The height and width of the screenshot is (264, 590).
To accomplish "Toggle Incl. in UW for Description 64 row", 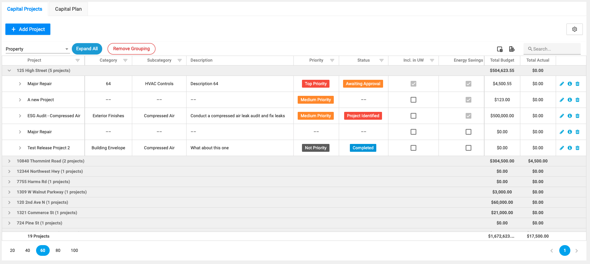I will [x=413, y=84].
